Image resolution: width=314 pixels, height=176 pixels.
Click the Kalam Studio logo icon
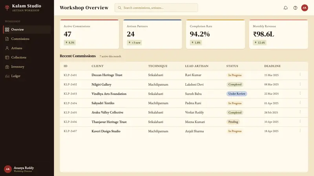coord(7,8)
